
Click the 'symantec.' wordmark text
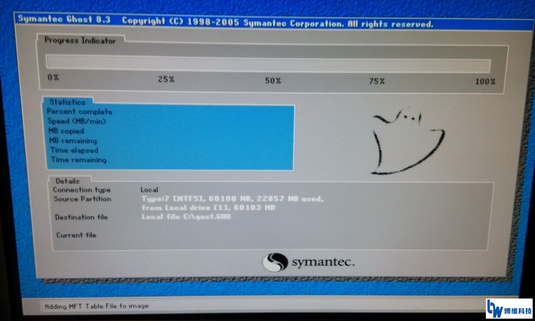click(x=323, y=262)
